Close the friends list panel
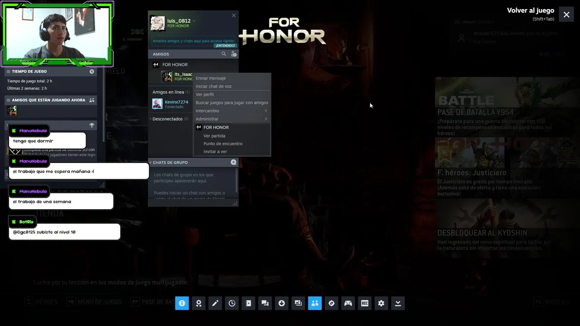580x326 pixels. 234,15
